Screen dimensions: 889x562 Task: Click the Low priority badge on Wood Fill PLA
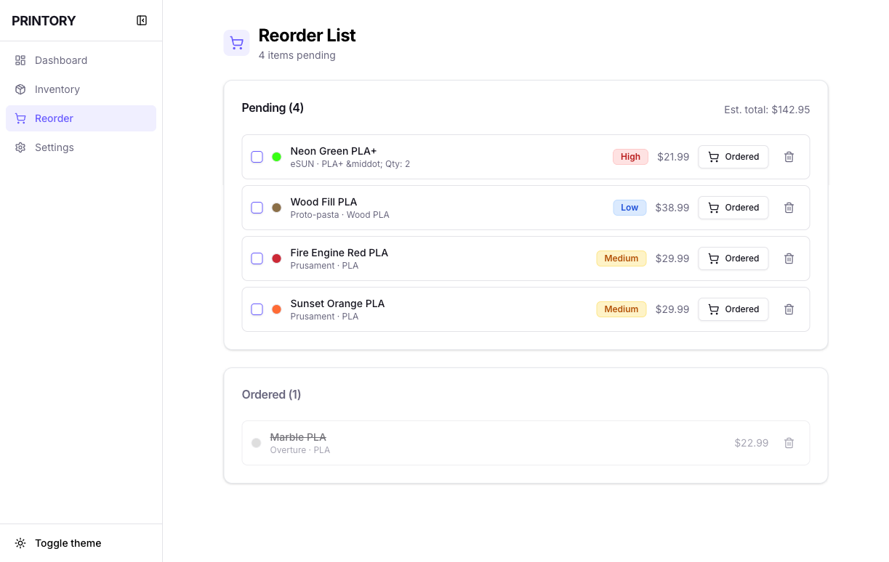pos(629,207)
